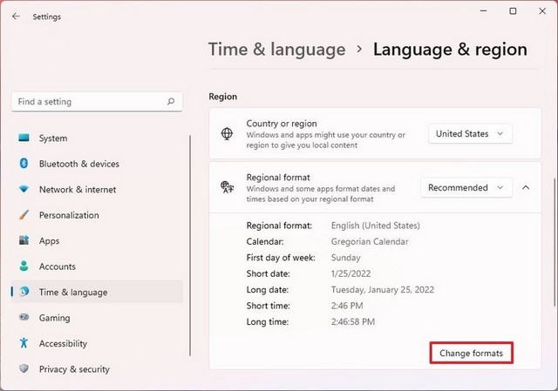Image resolution: width=558 pixels, height=391 pixels.
Task: Click the Network wifi icon
Action: pos(24,189)
